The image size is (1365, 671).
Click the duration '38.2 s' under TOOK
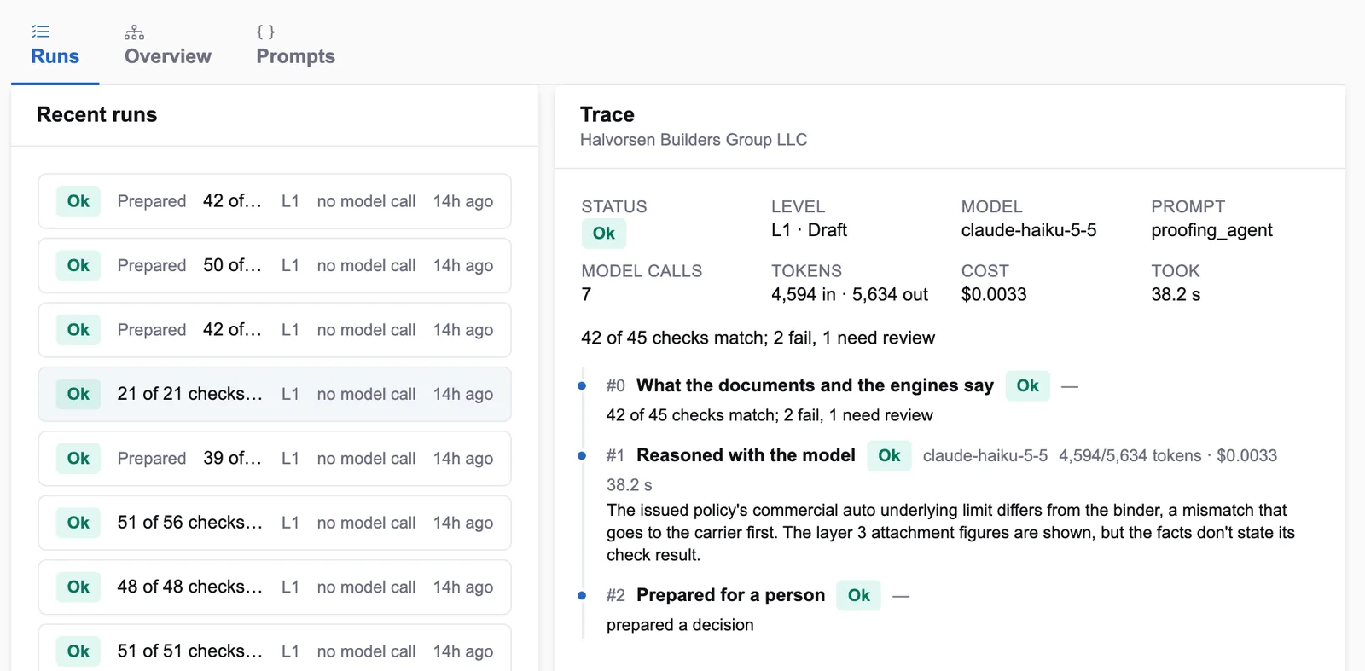pyautogui.click(x=1176, y=294)
